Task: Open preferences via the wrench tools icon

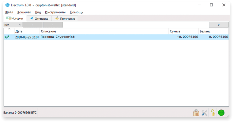Action: (x=205, y=113)
